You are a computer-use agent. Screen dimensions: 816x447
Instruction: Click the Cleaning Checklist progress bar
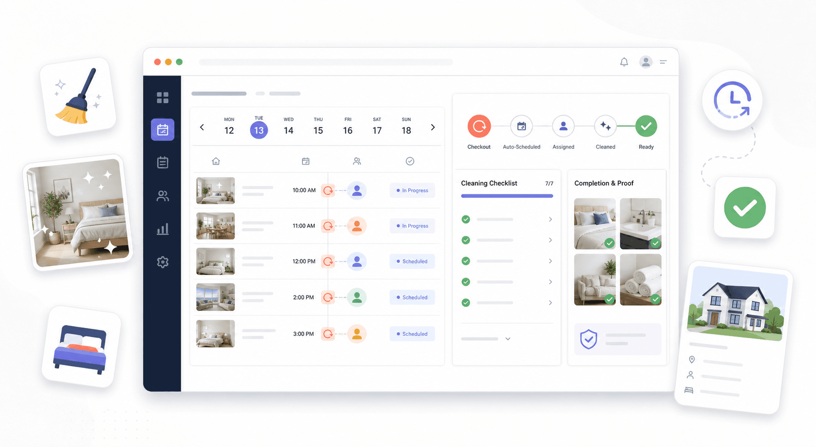pos(507,196)
